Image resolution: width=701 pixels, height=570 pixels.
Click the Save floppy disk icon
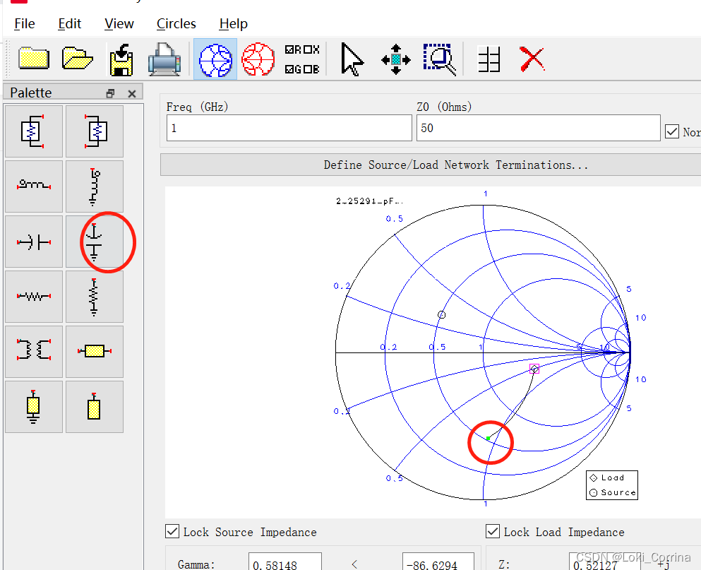(121, 59)
